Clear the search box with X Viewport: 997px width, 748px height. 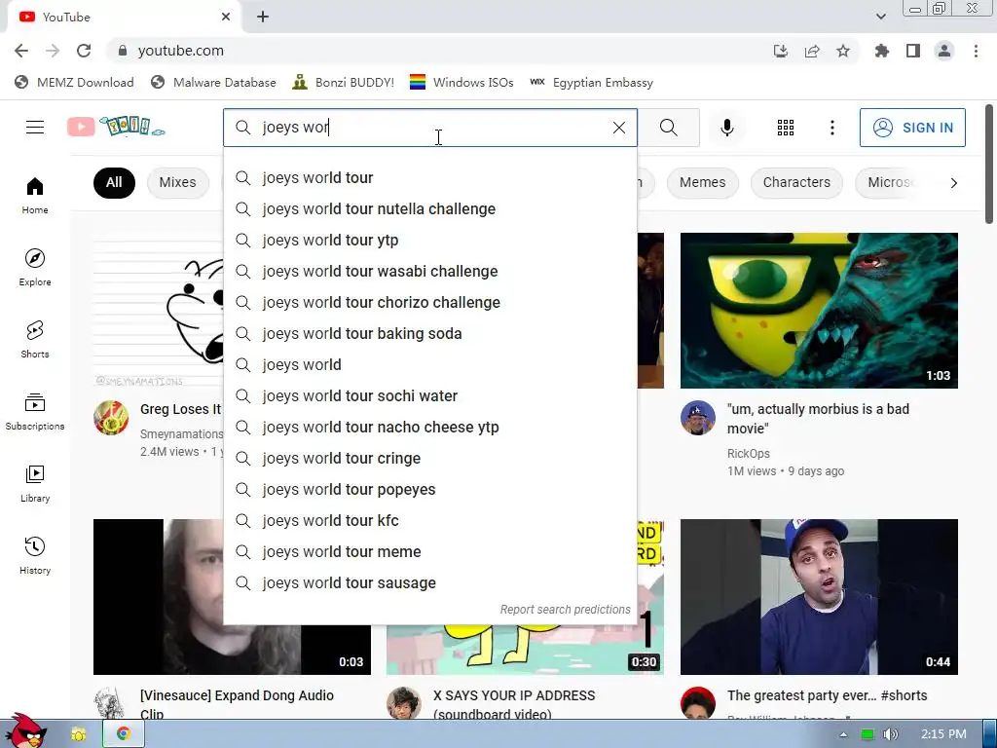click(x=618, y=128)
